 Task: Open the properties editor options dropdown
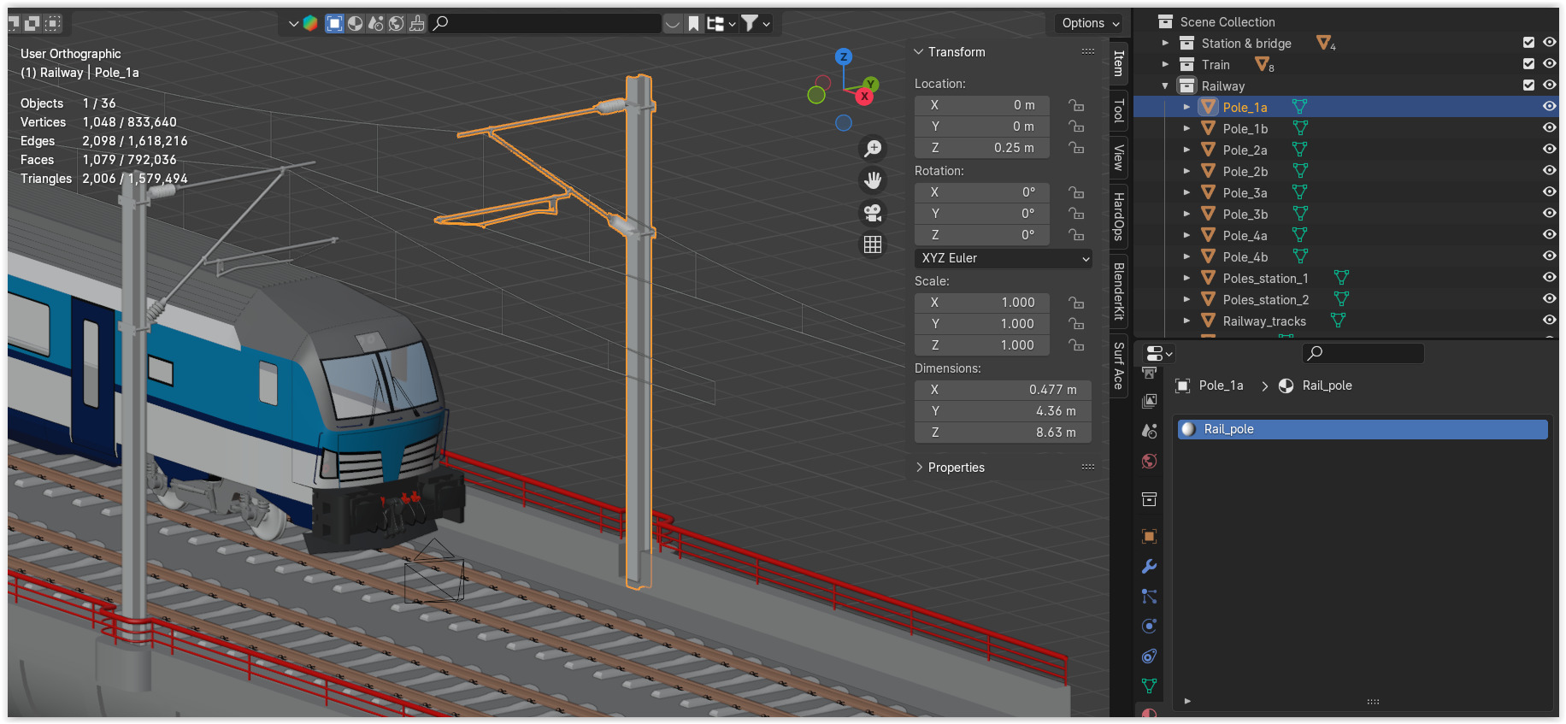coord(1158,353)
